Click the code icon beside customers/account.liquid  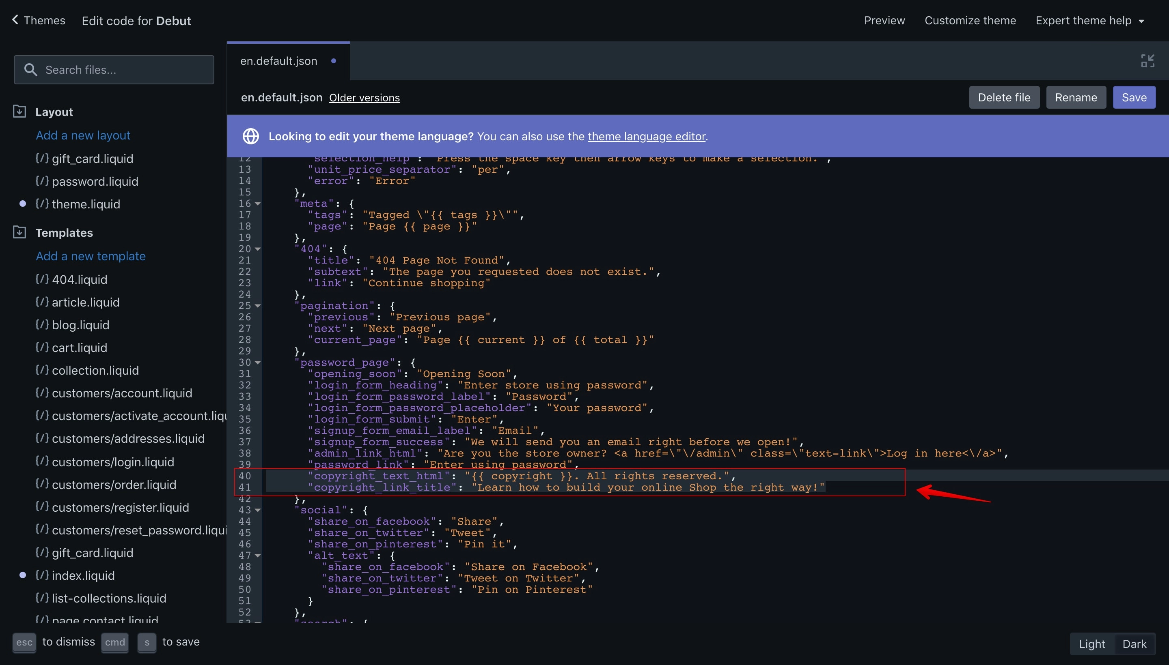(42, 393)
